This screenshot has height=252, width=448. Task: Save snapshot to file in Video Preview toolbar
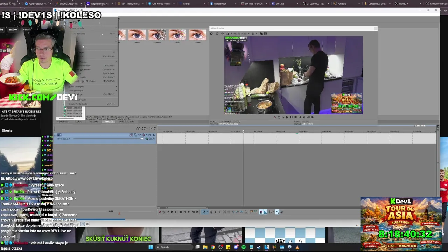(x=266, y=34)
